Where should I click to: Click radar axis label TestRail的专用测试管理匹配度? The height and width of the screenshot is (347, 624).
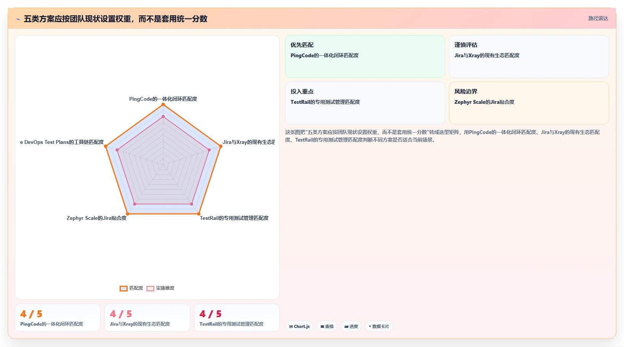click(x=234, y=218)
